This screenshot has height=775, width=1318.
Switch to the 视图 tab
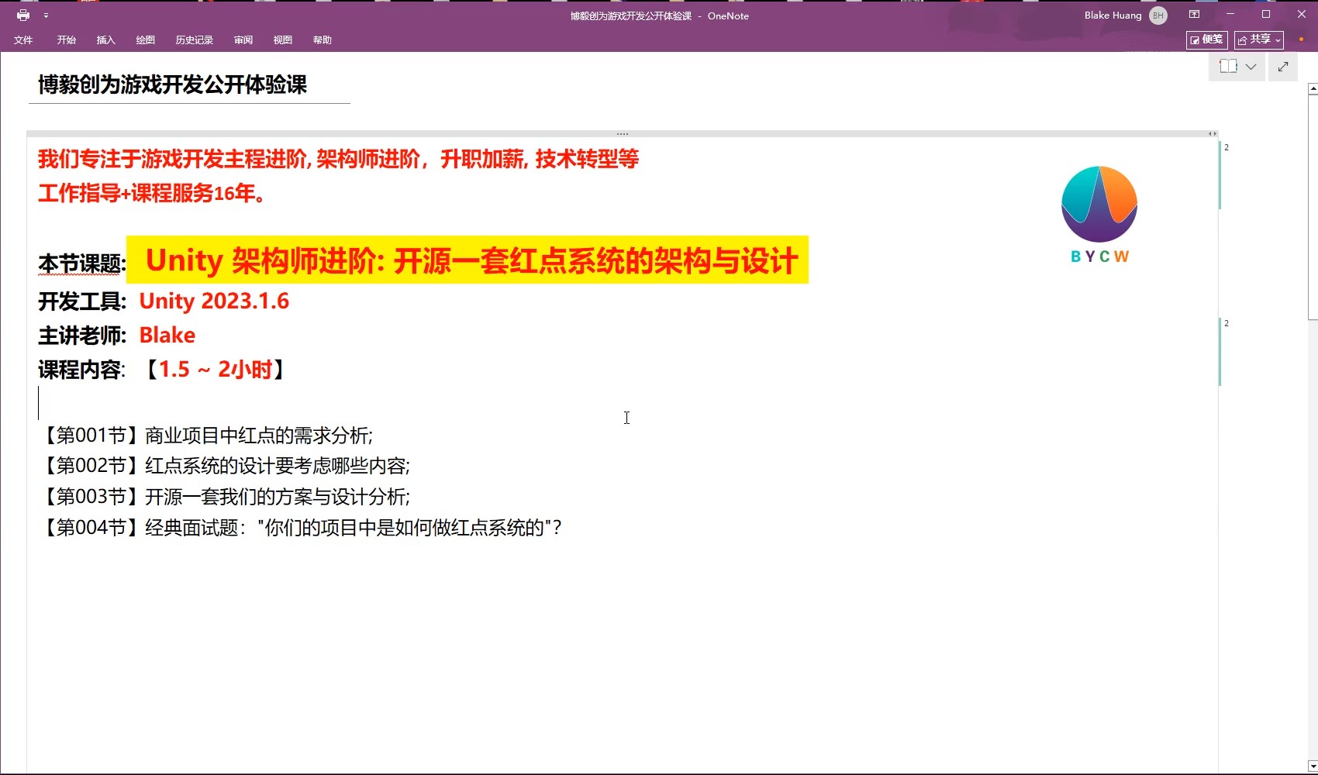coord(282,40)
